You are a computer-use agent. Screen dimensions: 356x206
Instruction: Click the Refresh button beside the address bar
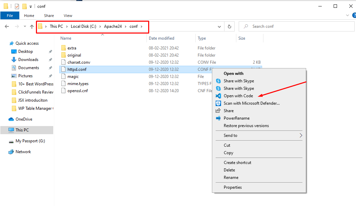(229, 26)
